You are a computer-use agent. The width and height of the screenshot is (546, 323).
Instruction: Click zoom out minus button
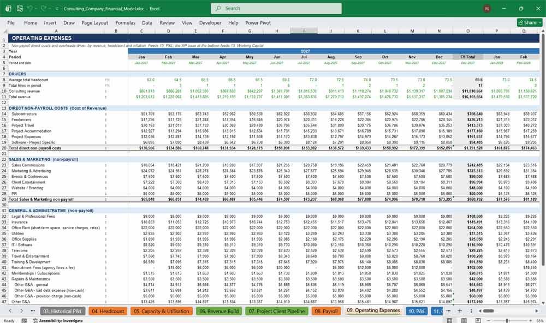[x=488, y=321]
